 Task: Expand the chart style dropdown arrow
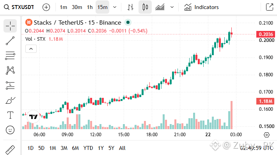[172, 7]
